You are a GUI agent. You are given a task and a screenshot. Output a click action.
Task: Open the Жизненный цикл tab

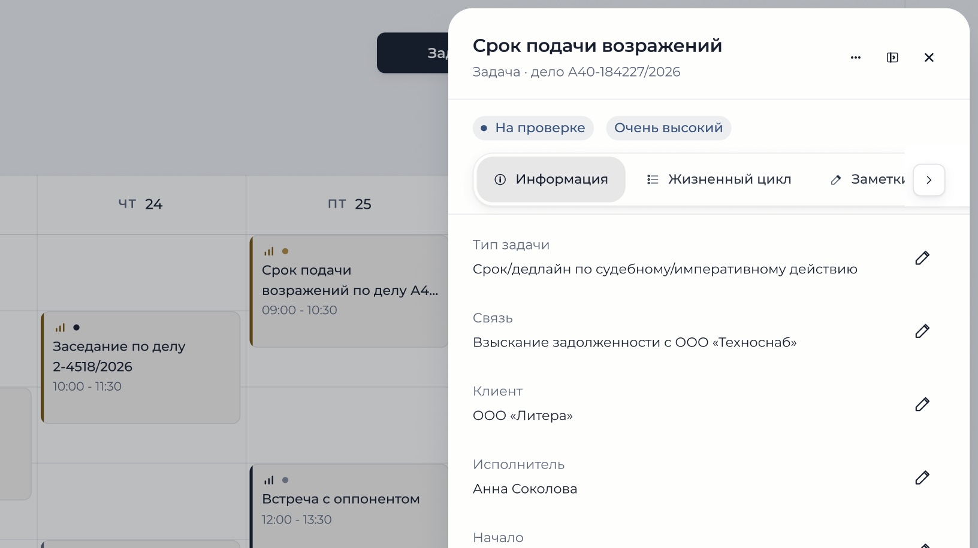pyautogui.click(x=719, y=179)
